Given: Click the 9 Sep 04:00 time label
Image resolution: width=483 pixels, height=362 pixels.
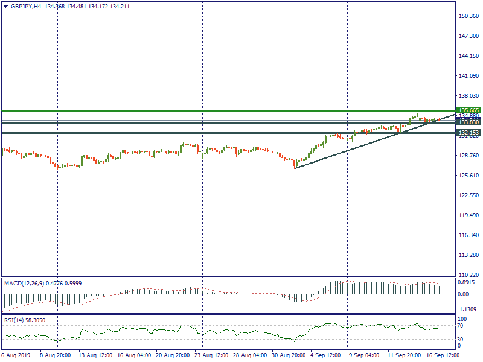Looking at the screenshot, I should [363, 355].
